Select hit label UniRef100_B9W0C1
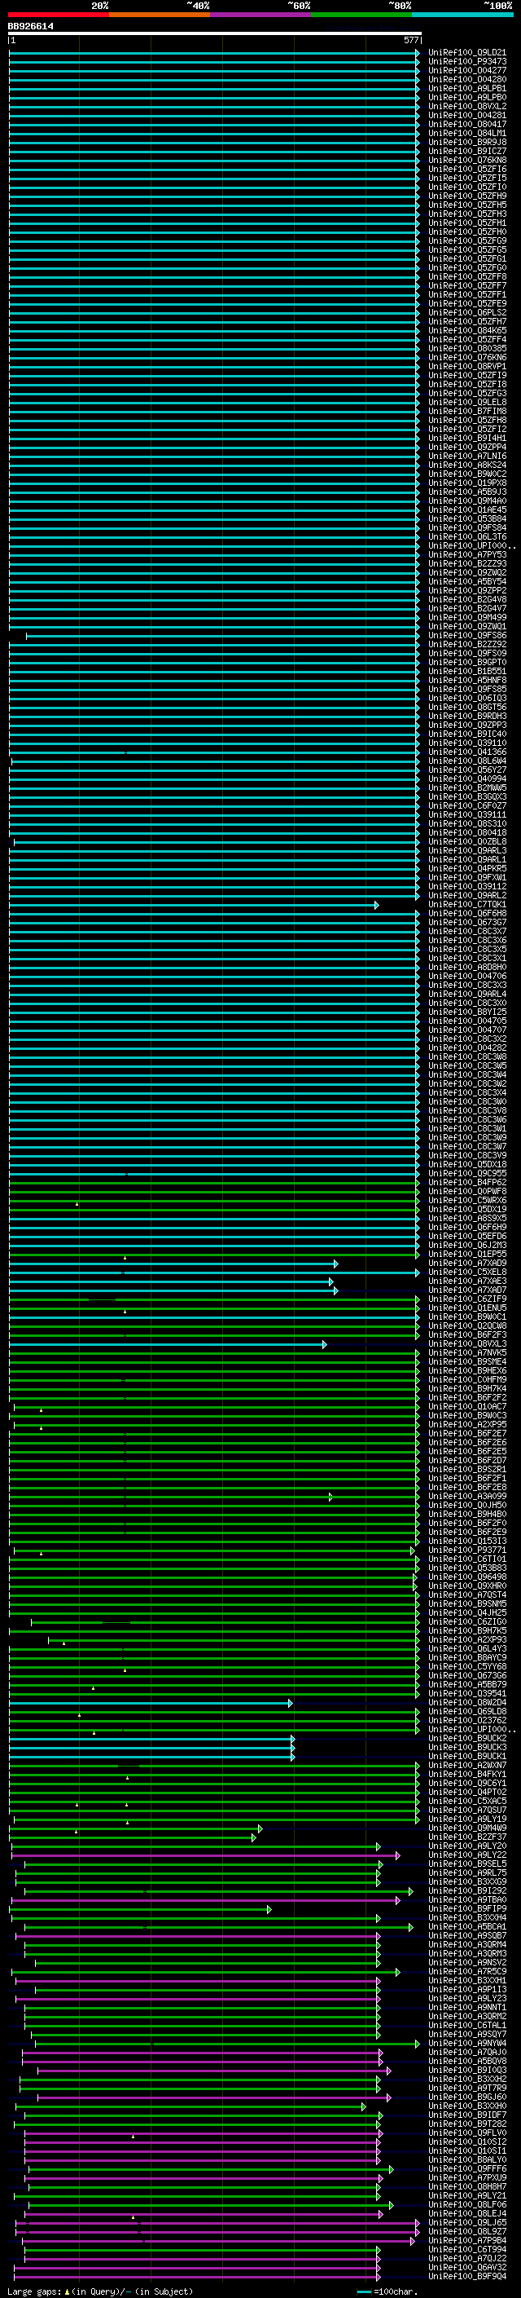This screenshot has height=2298, width=521. click(467, 1317)
